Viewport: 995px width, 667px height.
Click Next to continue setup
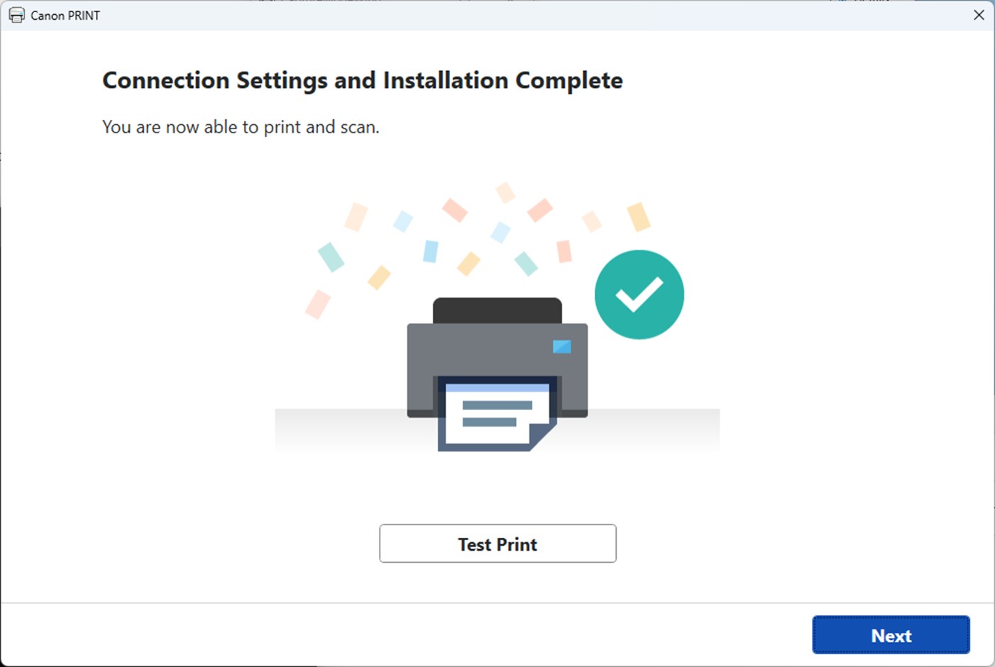pyautogui.click(x=891, y=635)
